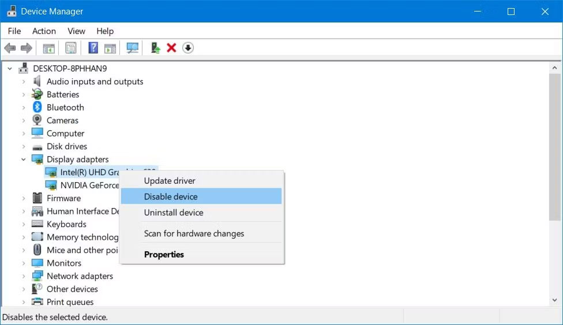Click the Computer category monitor icon

[37, 133]
